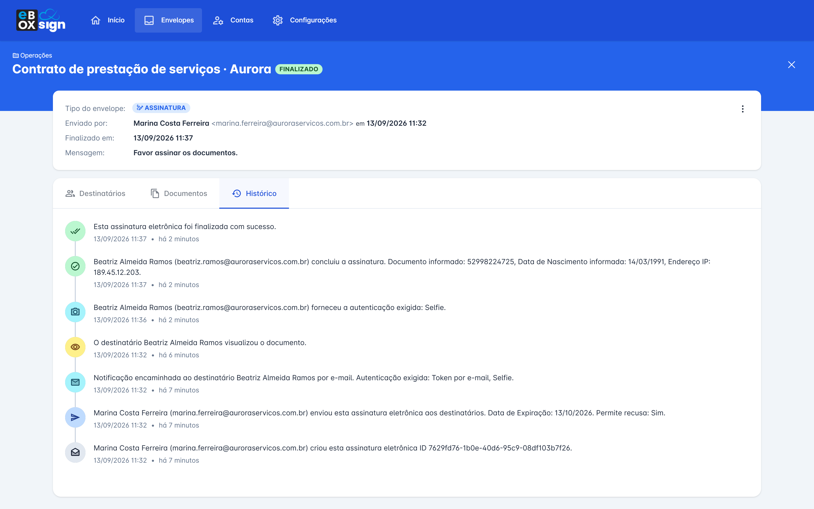Click the paper-plane sent event icon
Screen dimensions: 814x509
[75, 417]
